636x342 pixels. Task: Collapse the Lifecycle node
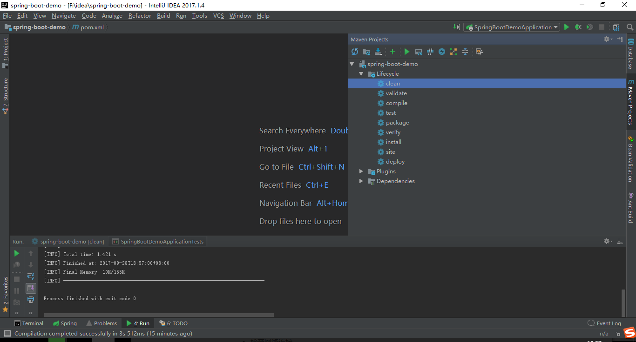coord(362,73)
